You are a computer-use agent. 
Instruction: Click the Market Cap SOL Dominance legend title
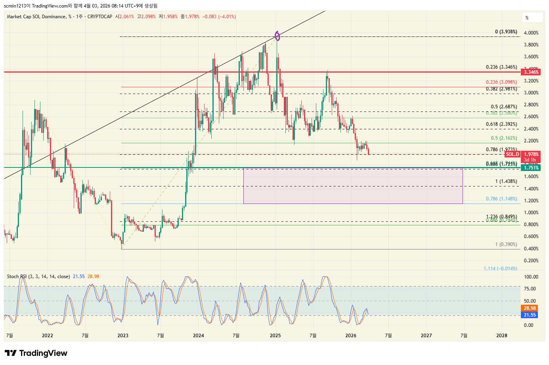pos(36,17)
